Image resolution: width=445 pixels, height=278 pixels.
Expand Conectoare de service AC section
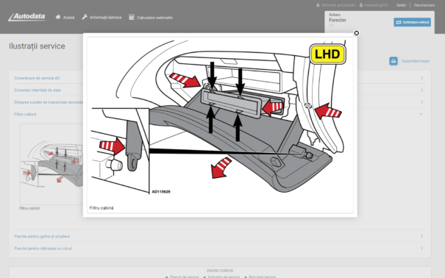pos(38,78)
